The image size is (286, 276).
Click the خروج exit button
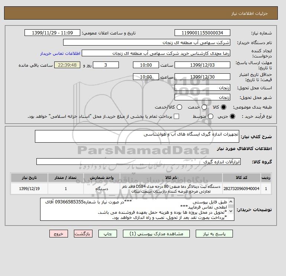coord(59,234)
